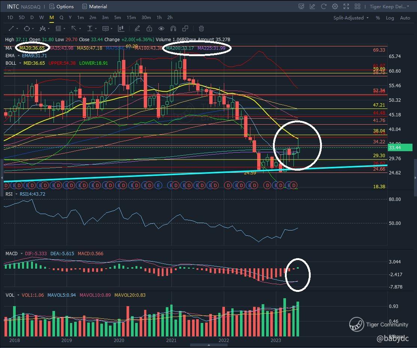Select the Fibonacci levels drawing tool
This screenshot has width=417, height=348.
(x=58, y=28)
